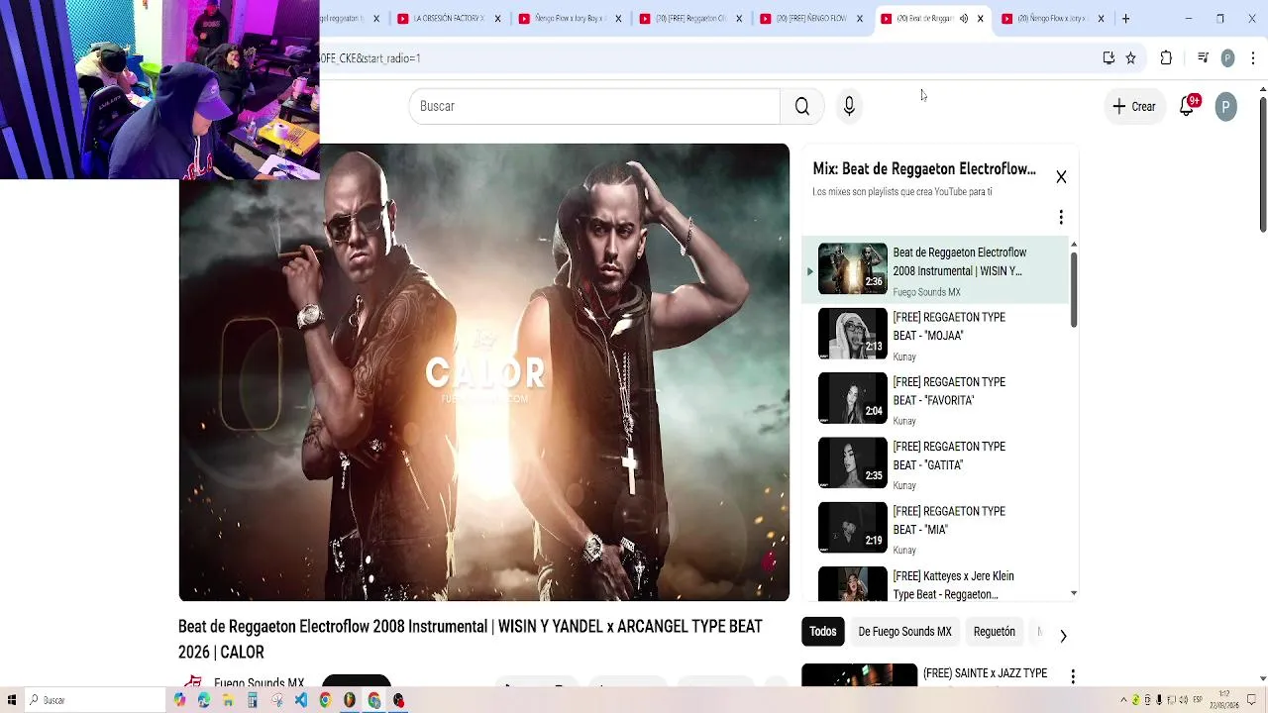This screenshot has height=713, width=1268.
Task: Show hidden system tray icons chevron
Action: point(1124,700)
